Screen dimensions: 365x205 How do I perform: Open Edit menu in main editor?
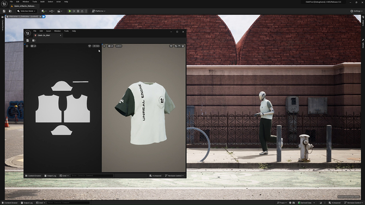click(17, 2)
